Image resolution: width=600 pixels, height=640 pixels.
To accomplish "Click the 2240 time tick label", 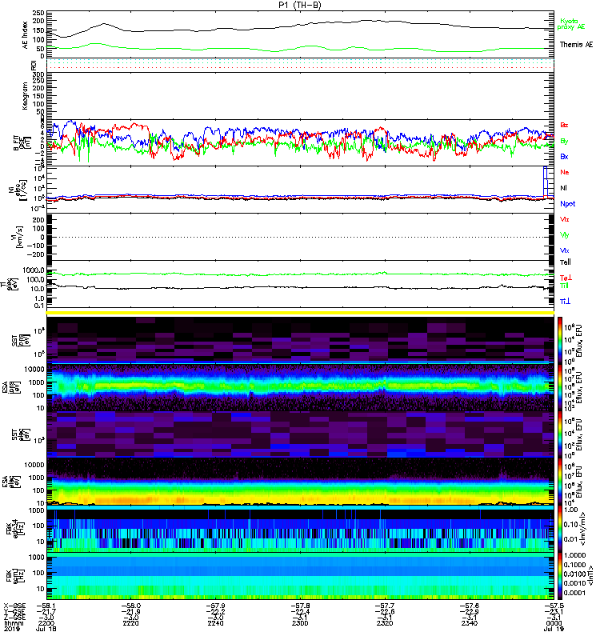I will 215,623.
